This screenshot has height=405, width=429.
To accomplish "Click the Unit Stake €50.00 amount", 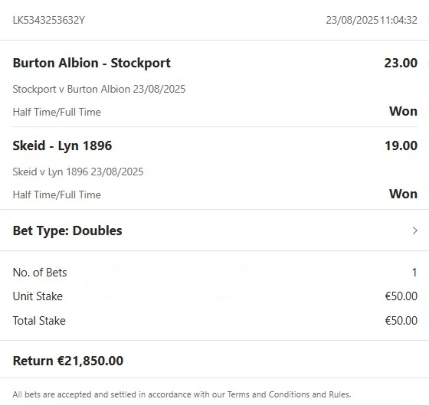I will pyautogui.click(x=401, y=297).
